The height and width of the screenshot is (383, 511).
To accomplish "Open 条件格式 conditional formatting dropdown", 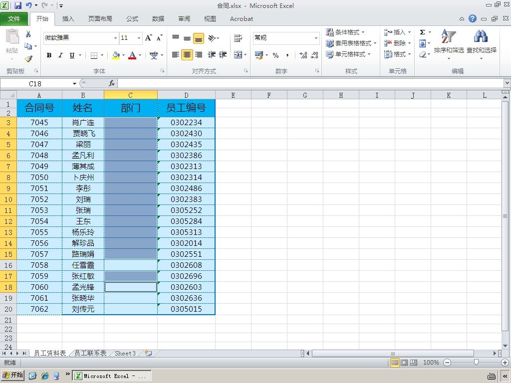I will tap(345, 32).
